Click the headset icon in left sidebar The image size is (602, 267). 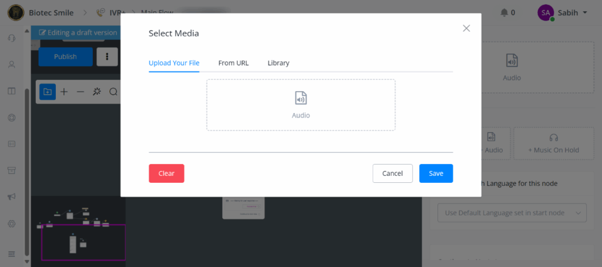tap(11, 38)
